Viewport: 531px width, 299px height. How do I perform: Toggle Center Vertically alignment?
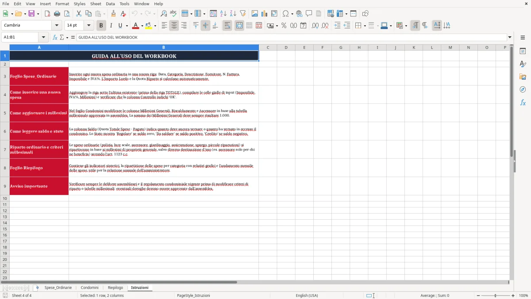click(x=205, y=26)
